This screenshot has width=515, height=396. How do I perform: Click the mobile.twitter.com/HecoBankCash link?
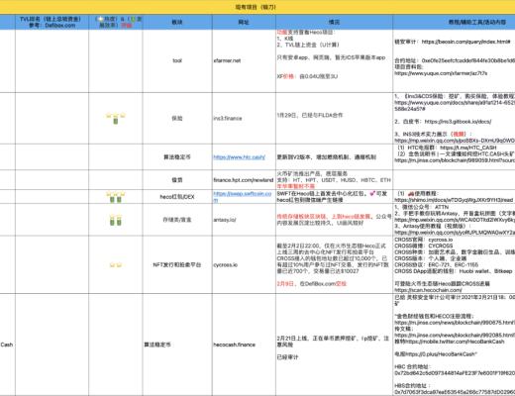point(454,342)
